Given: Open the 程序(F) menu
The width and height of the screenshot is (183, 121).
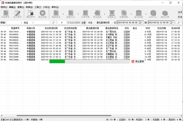Looking at the screenshot, I should pos(4,7).
